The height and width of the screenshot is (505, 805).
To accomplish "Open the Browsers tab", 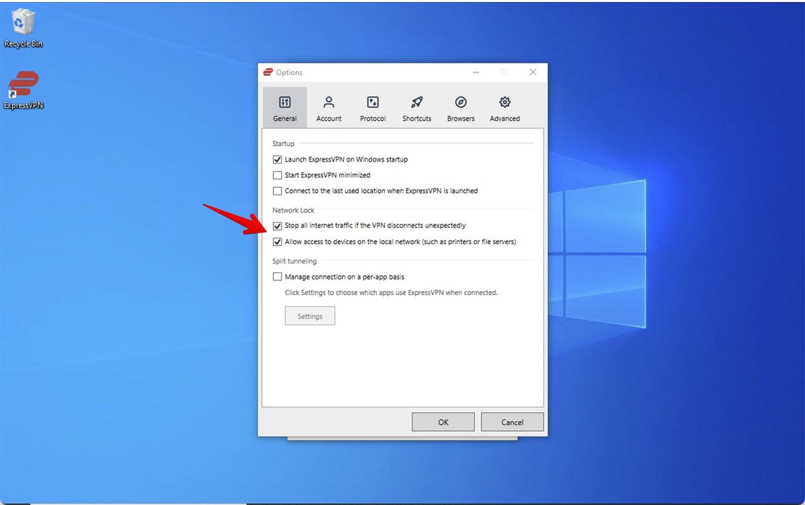I will [461, 107].
